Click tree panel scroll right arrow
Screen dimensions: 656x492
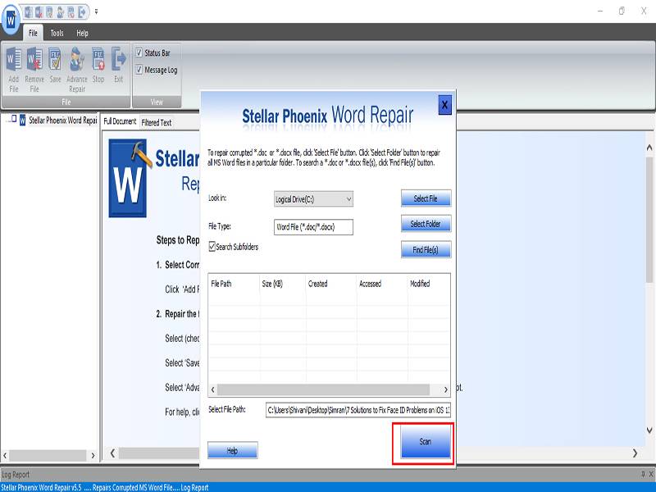point(93,456)
